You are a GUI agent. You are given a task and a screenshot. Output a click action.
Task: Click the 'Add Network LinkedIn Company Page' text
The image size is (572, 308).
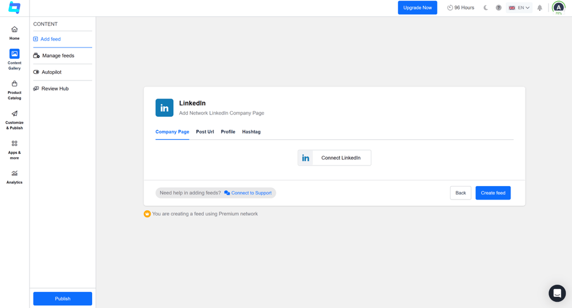(x=221, y=113)
